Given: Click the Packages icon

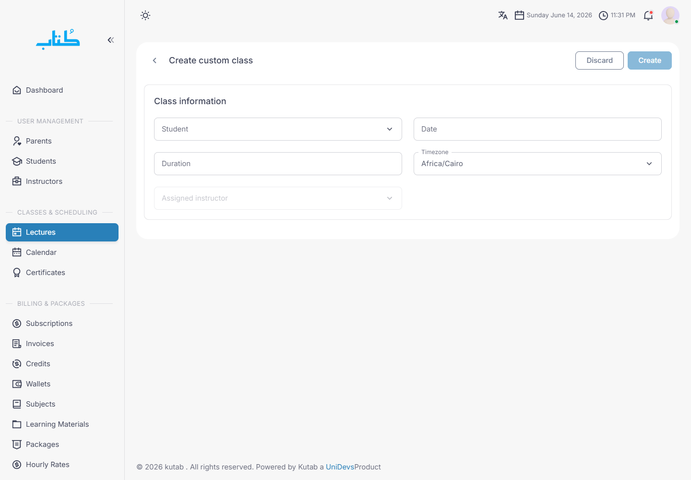Looking at the screenshot, I should point(17,444).
